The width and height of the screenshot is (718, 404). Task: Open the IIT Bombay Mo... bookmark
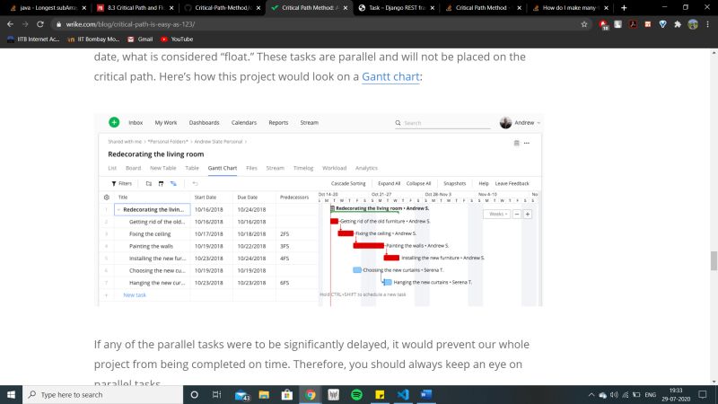(x=93, y=40)
